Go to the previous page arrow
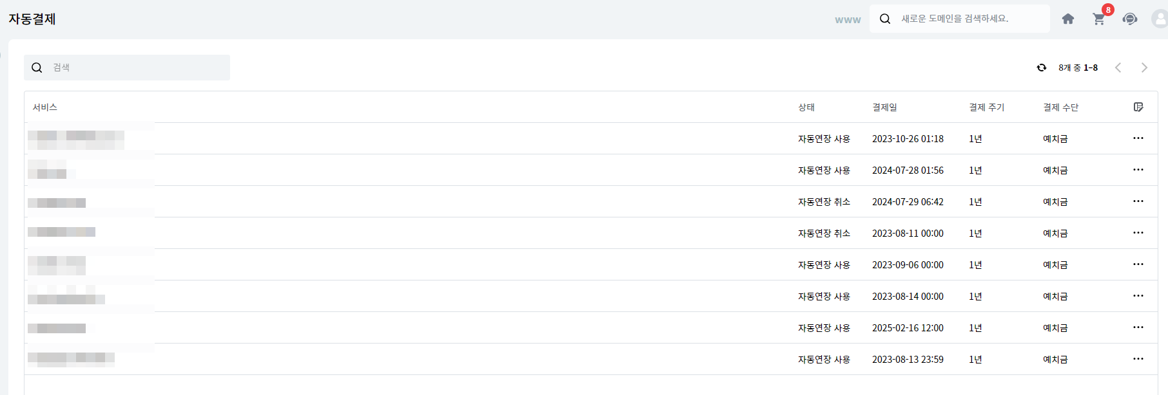 tap(1118, 68)
